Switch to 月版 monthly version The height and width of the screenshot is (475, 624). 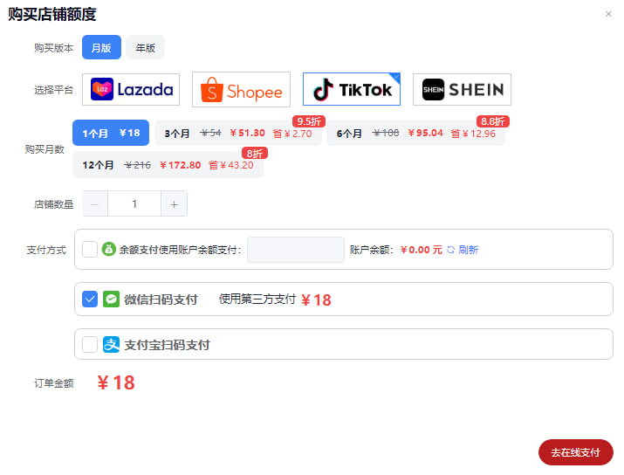coord(101,47)
